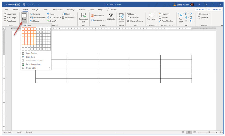The image size is (225, 136).
Task: Click the account name Luther maddy
Action: [183, 5]
